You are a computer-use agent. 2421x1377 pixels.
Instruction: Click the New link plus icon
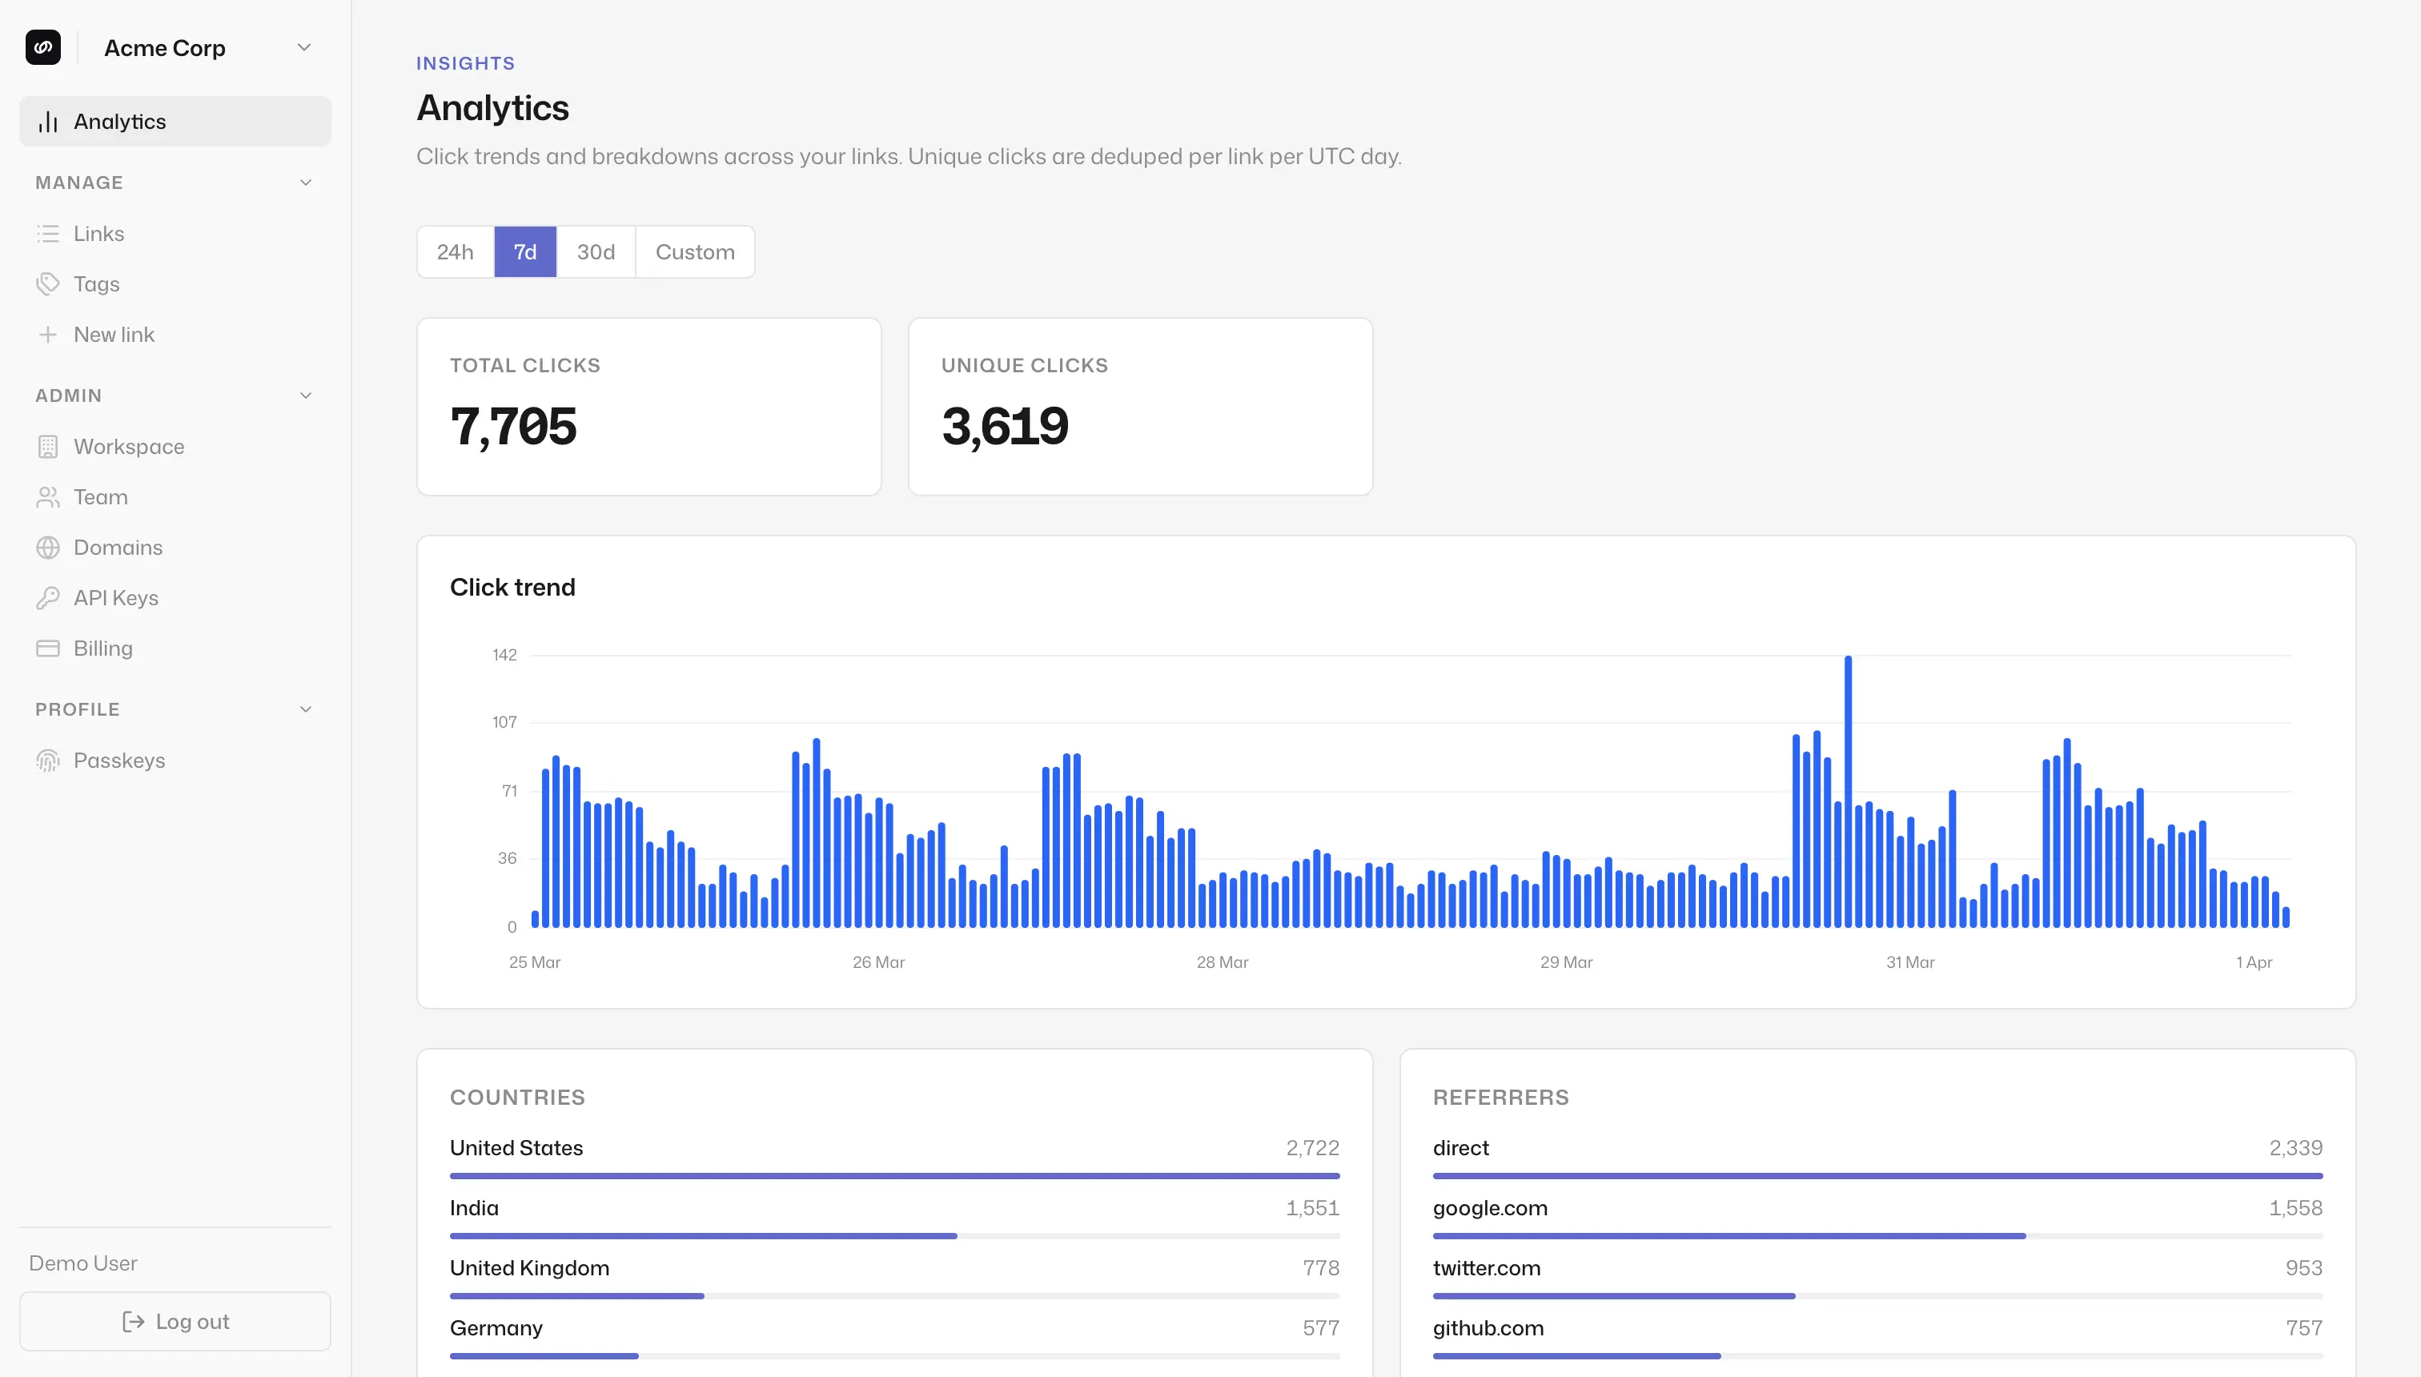pos(48,334)
